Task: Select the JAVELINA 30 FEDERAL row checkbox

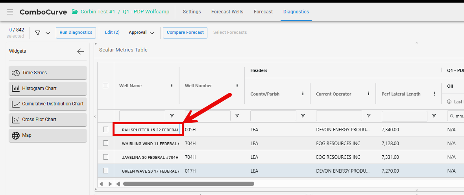Action: pos(105,157)
